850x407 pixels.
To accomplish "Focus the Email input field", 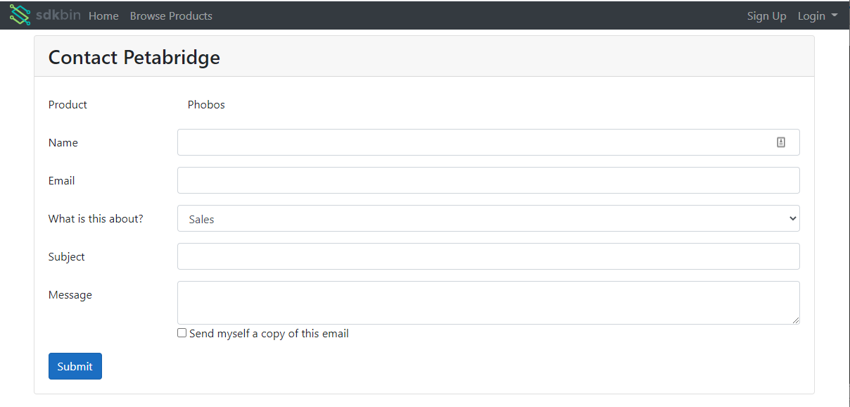I will pos(488,180).
